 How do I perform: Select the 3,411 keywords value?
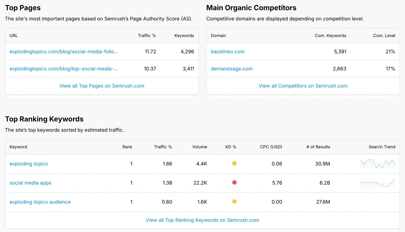click(188, 69)
